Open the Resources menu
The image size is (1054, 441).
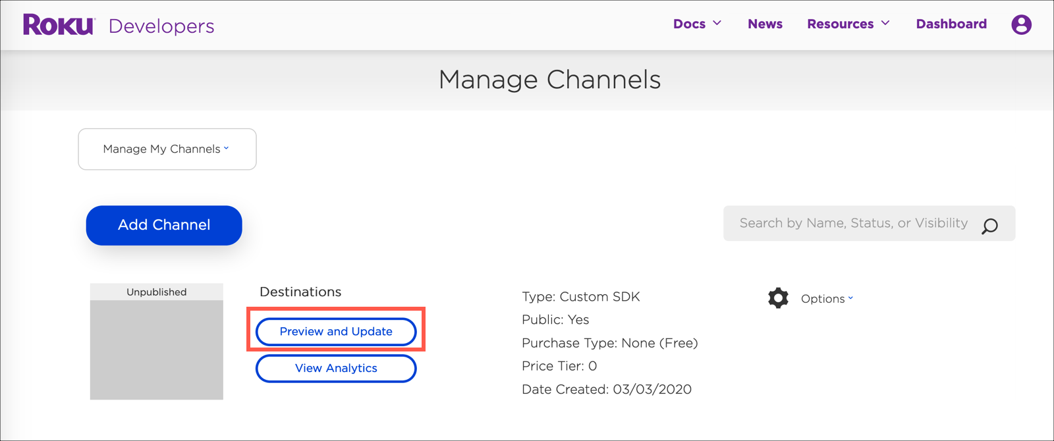coord(840,24)
